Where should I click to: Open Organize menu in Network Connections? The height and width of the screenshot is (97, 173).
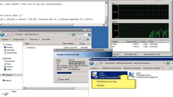click(95, 68)
